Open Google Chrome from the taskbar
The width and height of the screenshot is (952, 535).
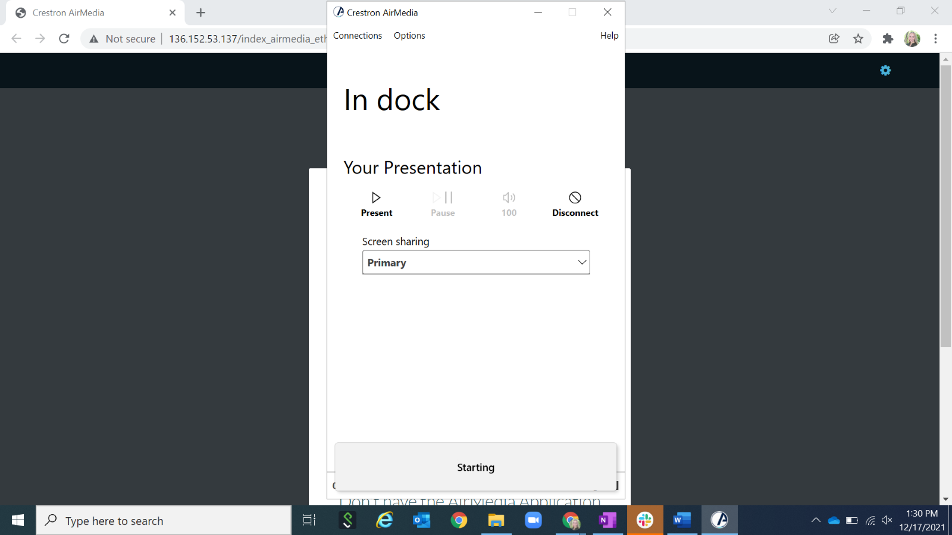click(x=459, y=521)
